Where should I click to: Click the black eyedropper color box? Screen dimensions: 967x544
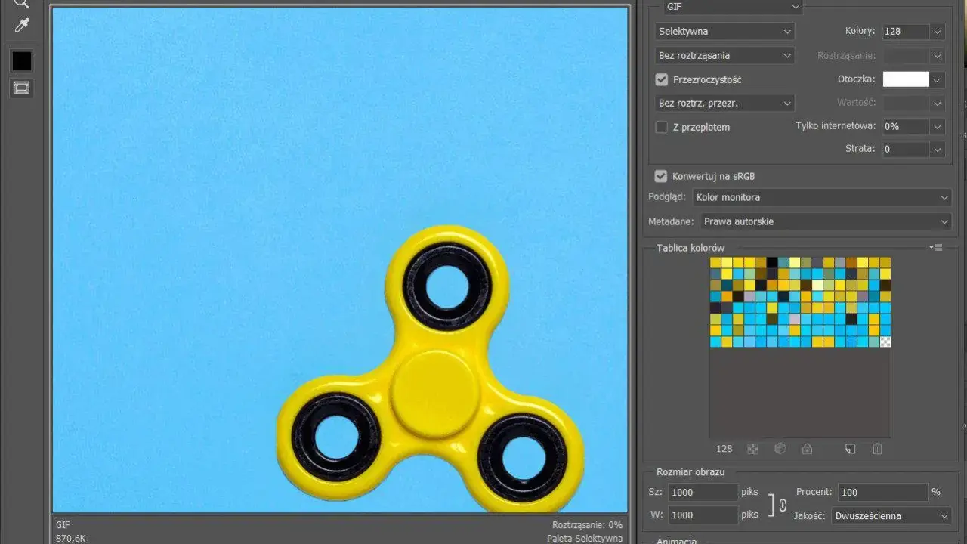(x=22, y=61)
